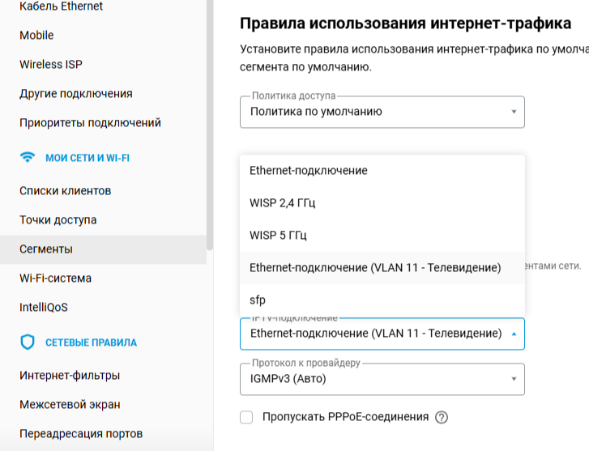
Task: Go to Точки доступа sidebar item
Action: tap(58, 219)
